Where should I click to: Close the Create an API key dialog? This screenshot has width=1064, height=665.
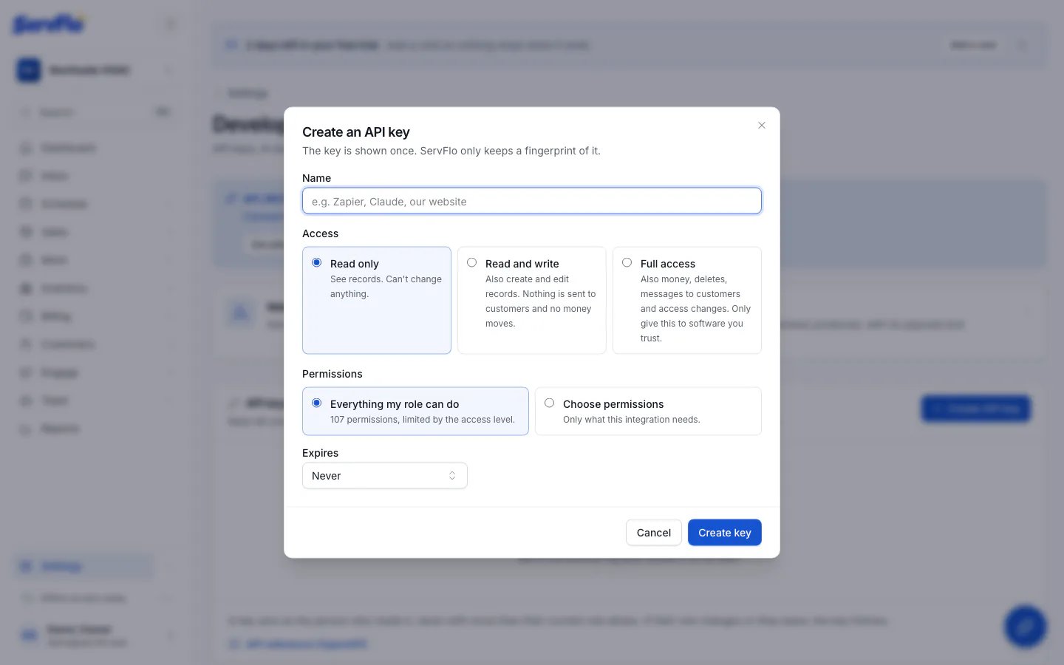761,126
